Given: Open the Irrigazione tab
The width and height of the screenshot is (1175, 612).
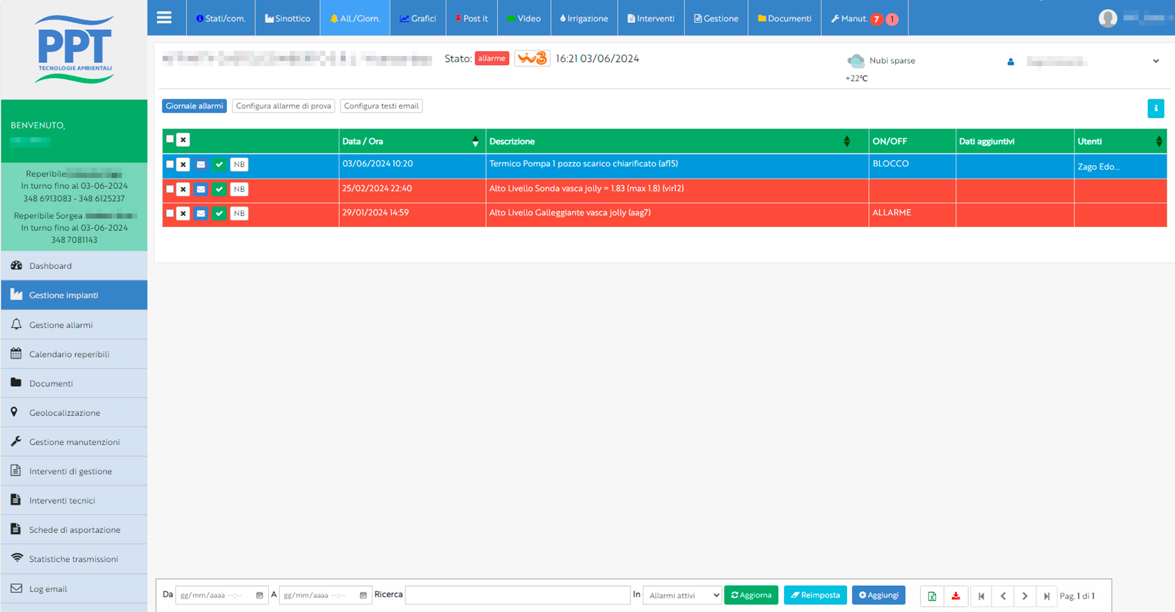Looking at the screenshot, I should coord(584,18).
